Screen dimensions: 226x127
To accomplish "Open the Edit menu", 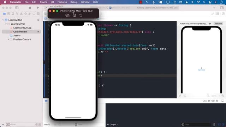I will (34, 2).
